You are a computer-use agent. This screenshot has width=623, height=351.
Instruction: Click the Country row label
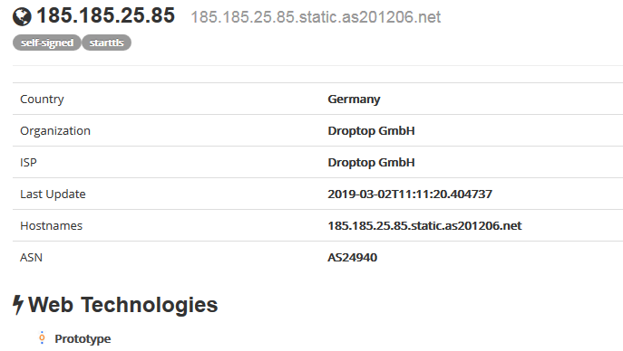(42, 99)
